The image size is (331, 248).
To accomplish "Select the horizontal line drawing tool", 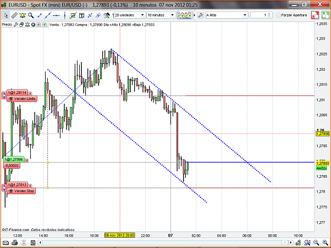I will (57, 15).
